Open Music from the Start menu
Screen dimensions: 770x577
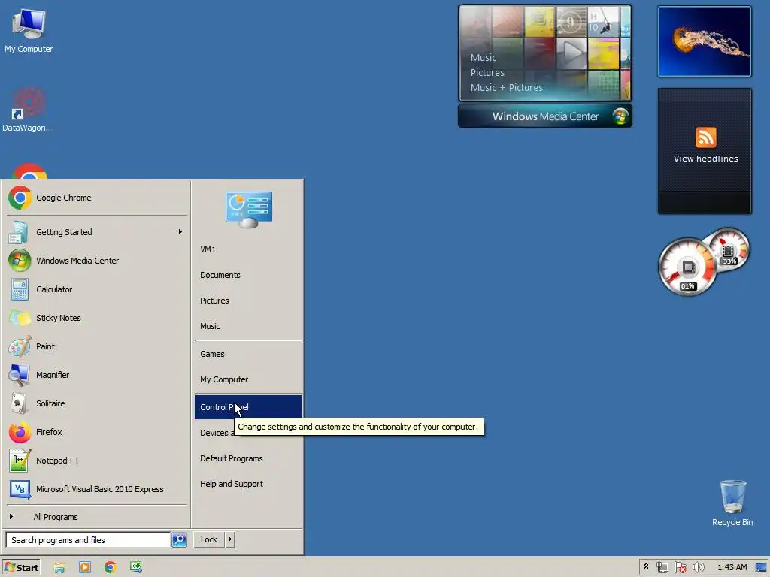coord(248,326)
